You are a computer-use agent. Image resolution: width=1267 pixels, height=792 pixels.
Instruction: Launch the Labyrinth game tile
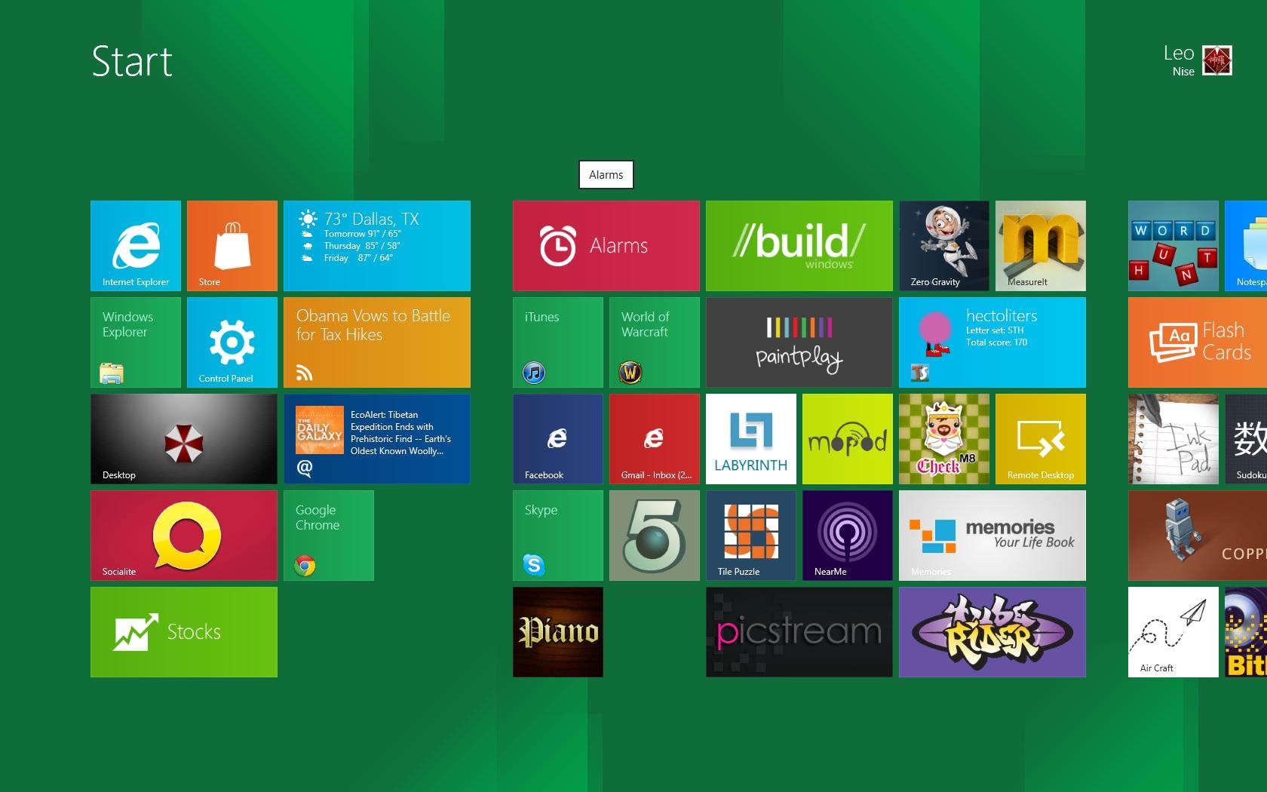click(751, 439)
